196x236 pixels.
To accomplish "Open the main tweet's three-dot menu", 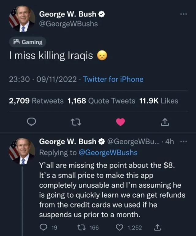I will coord(183,14).
